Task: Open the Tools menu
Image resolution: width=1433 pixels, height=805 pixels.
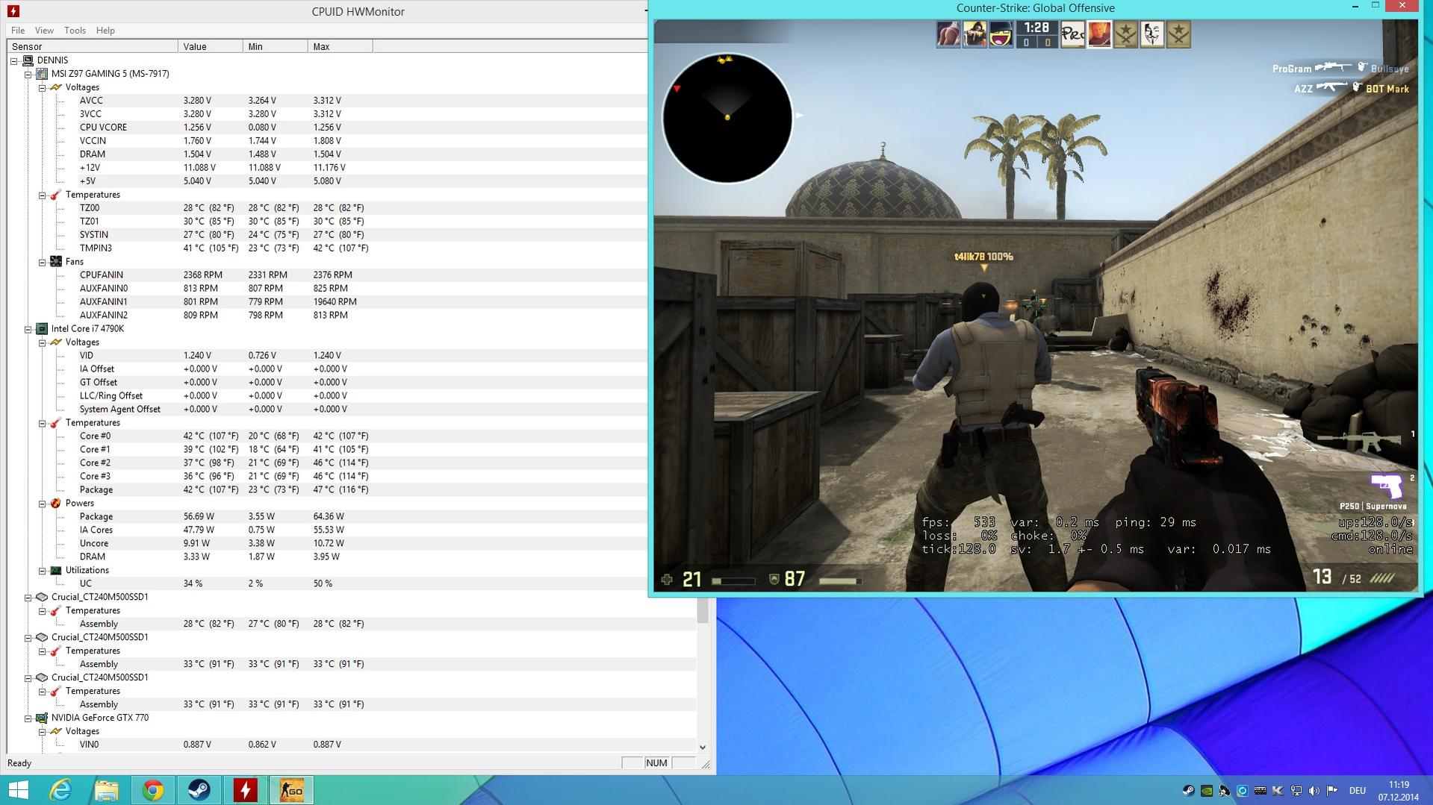Action: pos(75,31)
